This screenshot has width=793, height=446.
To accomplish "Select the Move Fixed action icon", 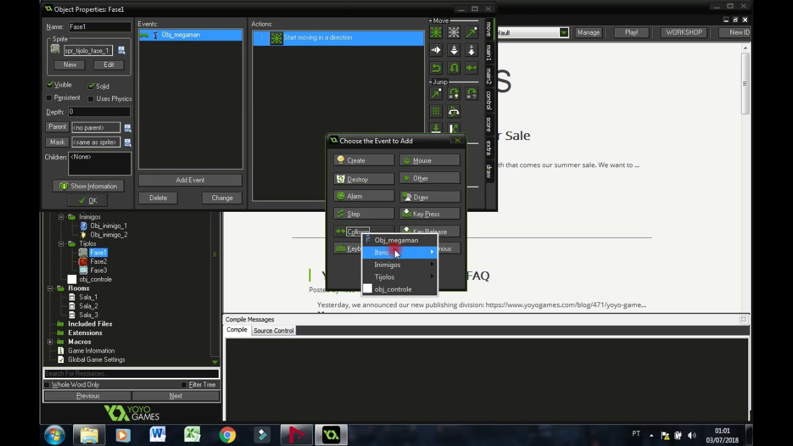I will click(x=436, y=32).
